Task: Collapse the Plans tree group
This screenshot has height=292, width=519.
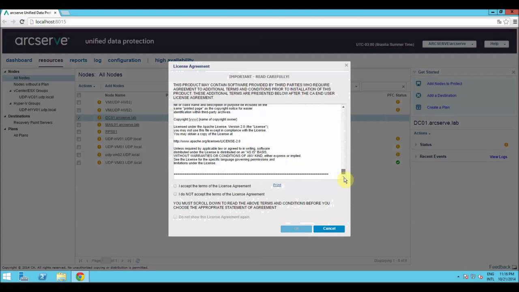Action: coord(5,129)
